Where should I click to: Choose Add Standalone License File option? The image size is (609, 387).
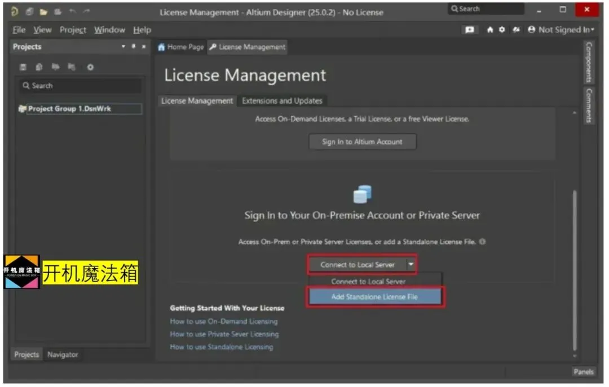tap(375, 296)
